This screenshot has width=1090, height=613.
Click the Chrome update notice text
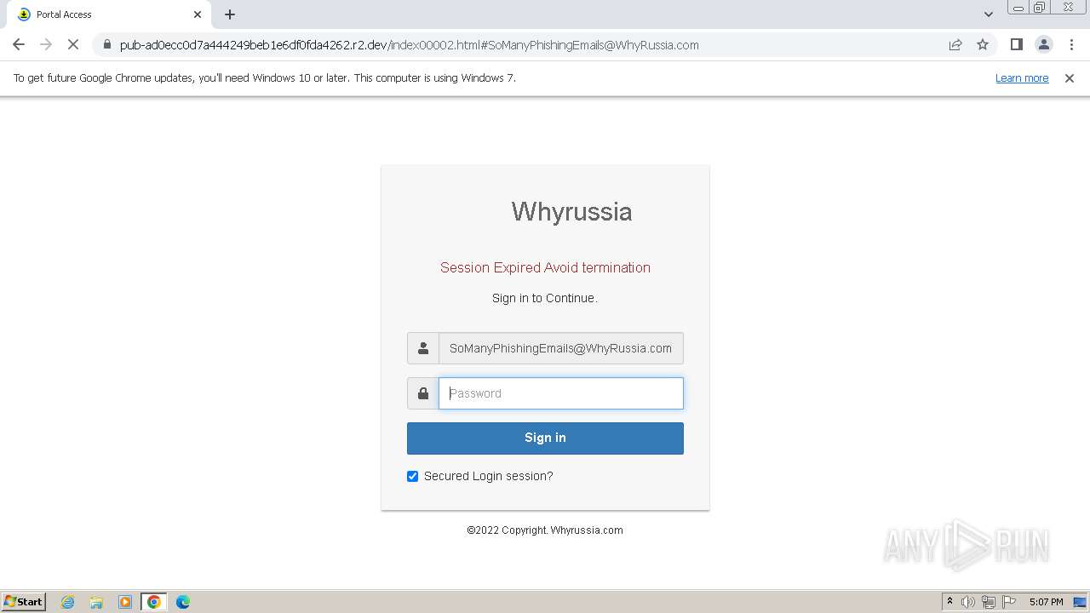coord(265,78)
